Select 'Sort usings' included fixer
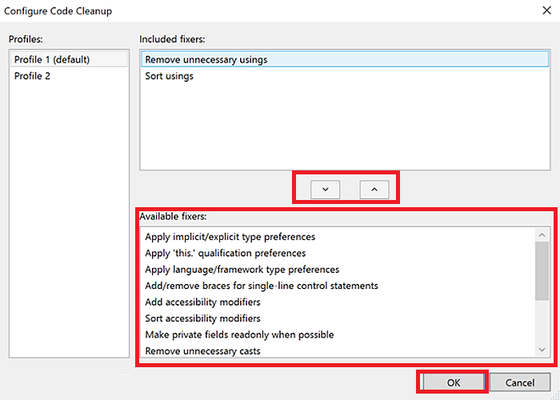Image resolution: width=560 pixels, height=400 pixels. [345, 76]
